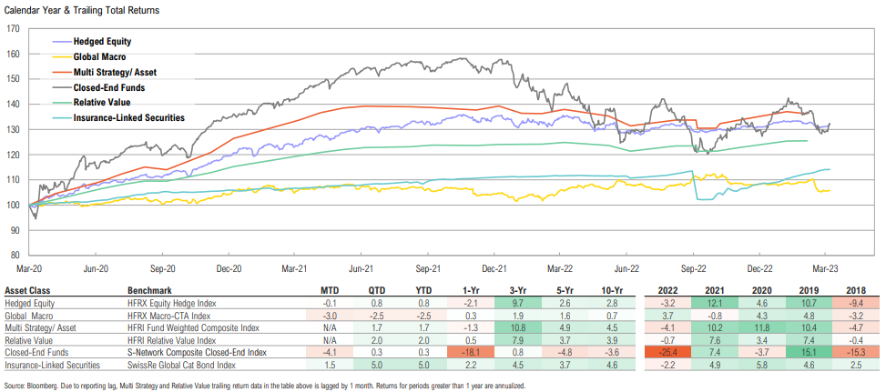
Task: Click the 2018 calendar year header
Action: 854,292
